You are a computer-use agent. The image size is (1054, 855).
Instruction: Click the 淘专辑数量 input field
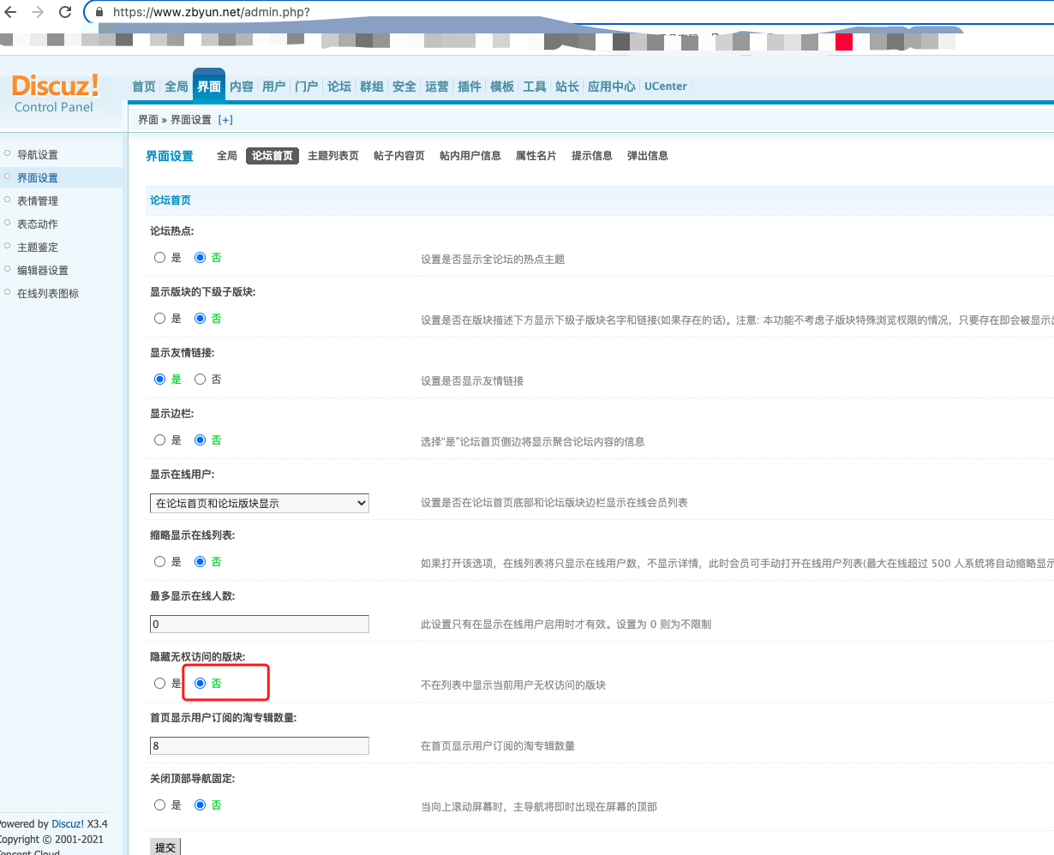259,746
